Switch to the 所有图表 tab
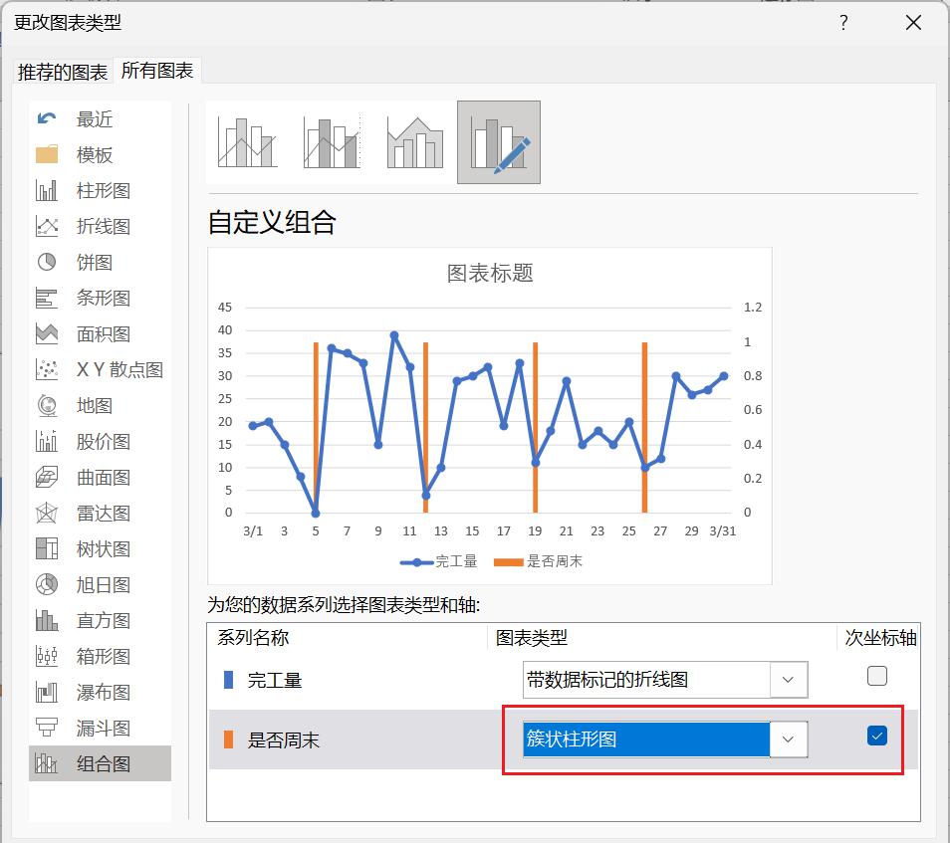The image size is (950, 843). click(x=157, y=71)
